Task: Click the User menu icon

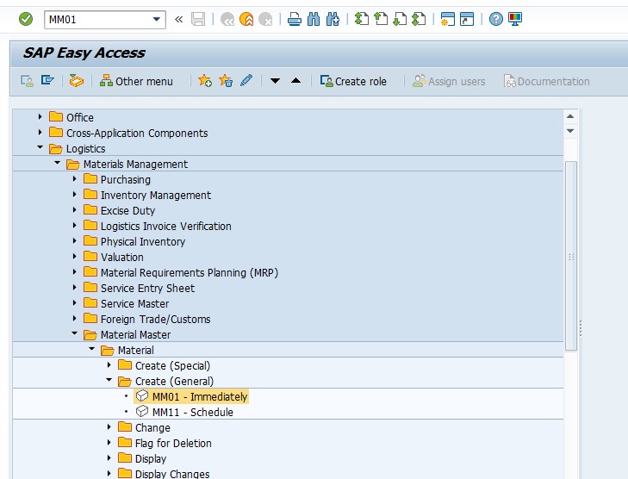Action: [x=27, y=81]
